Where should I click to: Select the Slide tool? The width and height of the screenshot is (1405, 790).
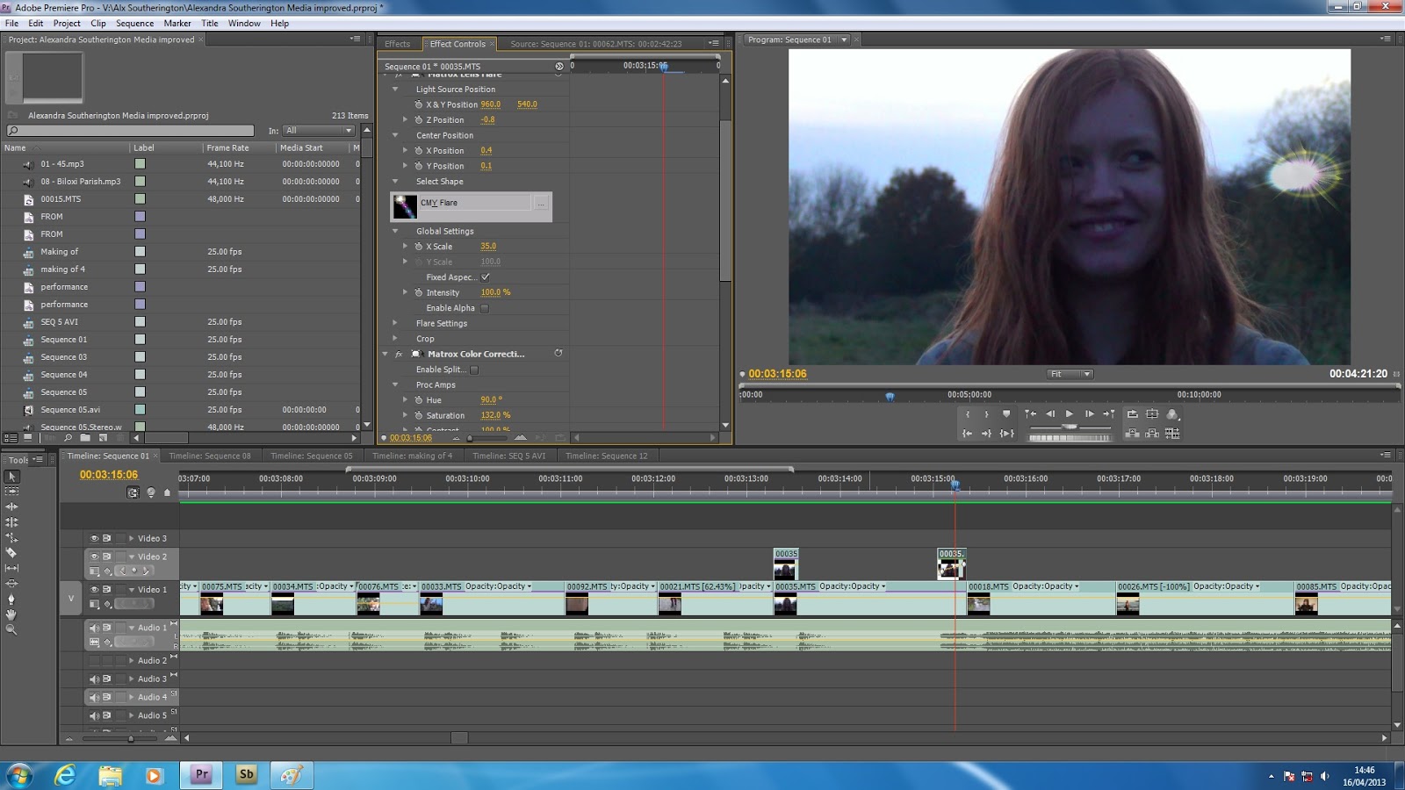[11, 584]
